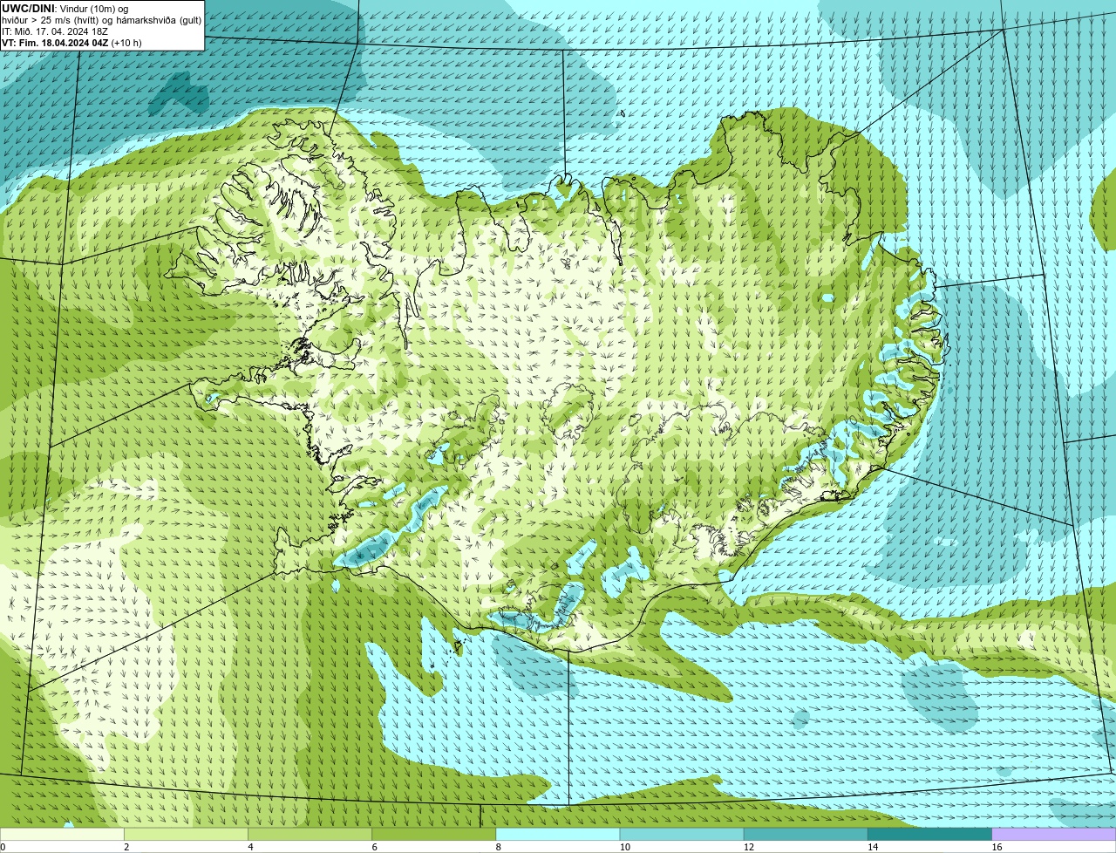Click the 10–12 m/s turquoise legend swatch
The width and height of the screenshot is (1116, 853).
click(682, 835)
